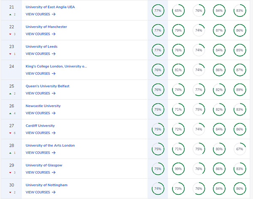Click 99% circle in Glasgow row
Viewport: 253px width, 199px height.
tap(178, 169)
